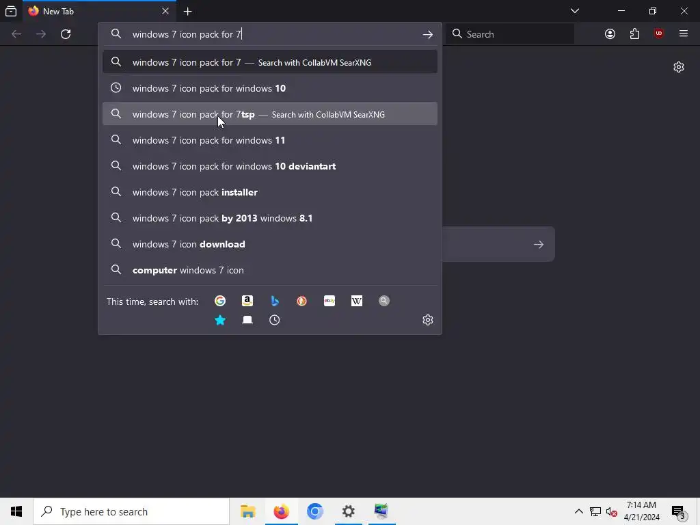Reload the current page
This screenshot has height=525, width=700.
pyautogui.click(x=66, y=34)
